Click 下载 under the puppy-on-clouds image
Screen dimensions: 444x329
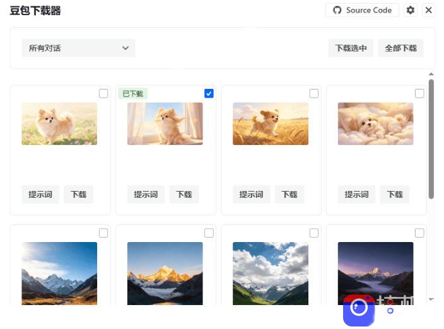(x=395, y=194)
